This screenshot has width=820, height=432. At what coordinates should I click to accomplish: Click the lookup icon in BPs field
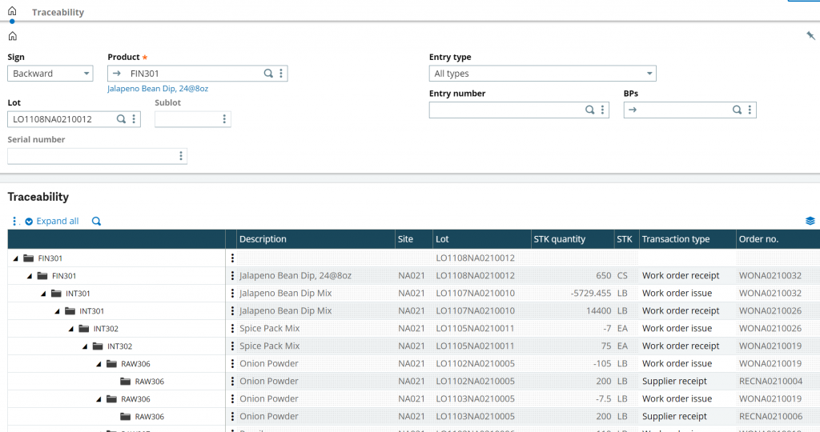(x=737, y=110)
